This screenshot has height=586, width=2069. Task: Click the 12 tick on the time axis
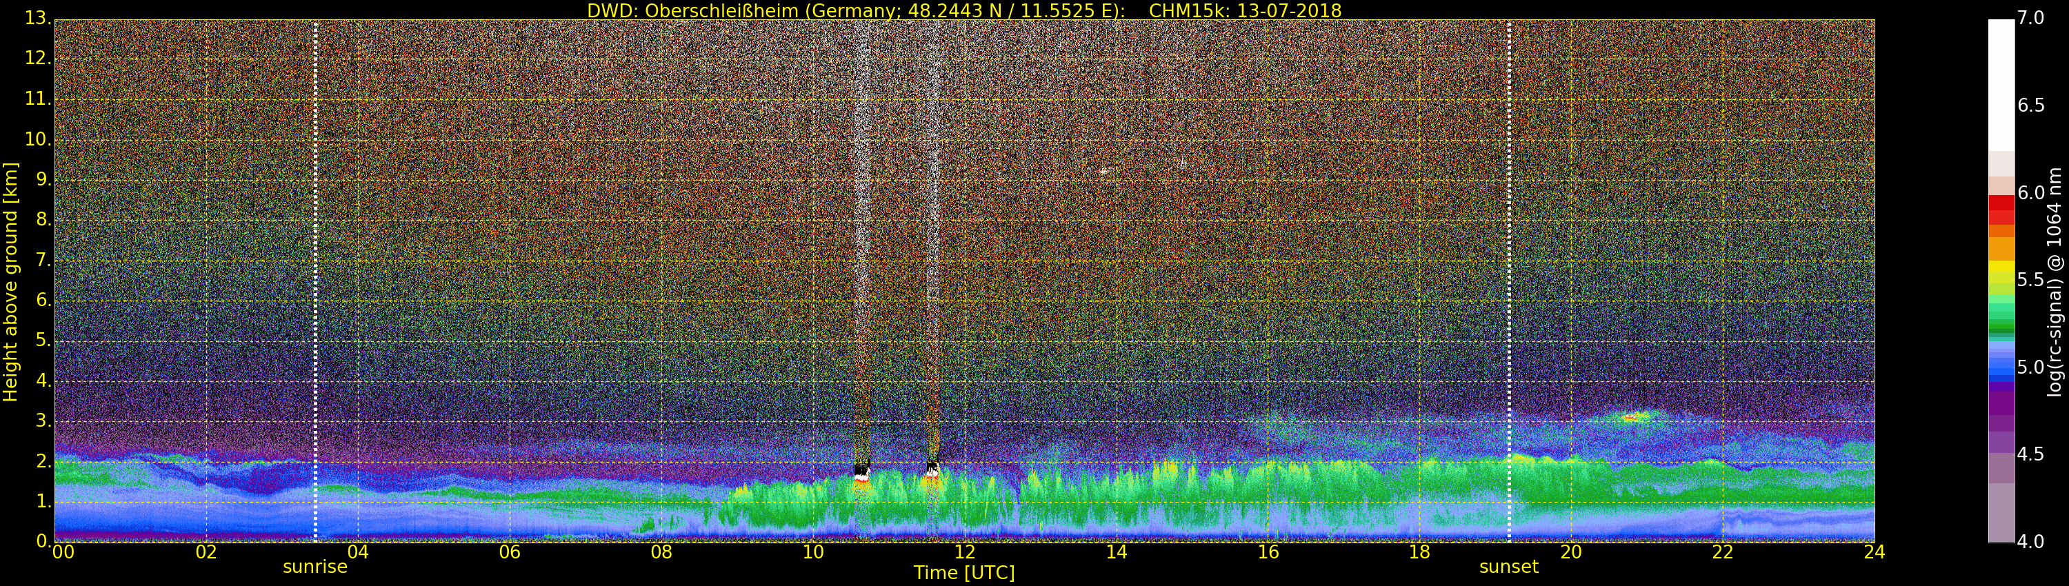click(x=965, y=552)
